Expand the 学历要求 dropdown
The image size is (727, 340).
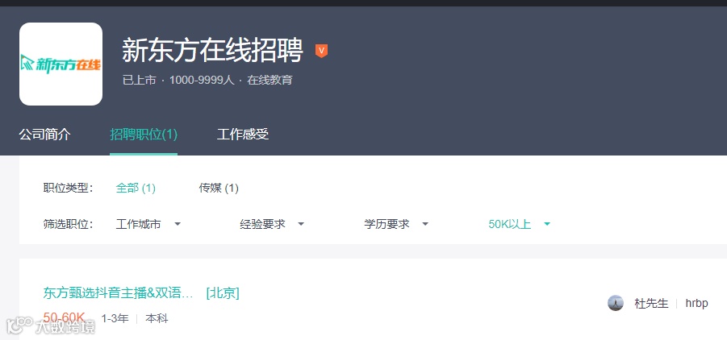396,225
